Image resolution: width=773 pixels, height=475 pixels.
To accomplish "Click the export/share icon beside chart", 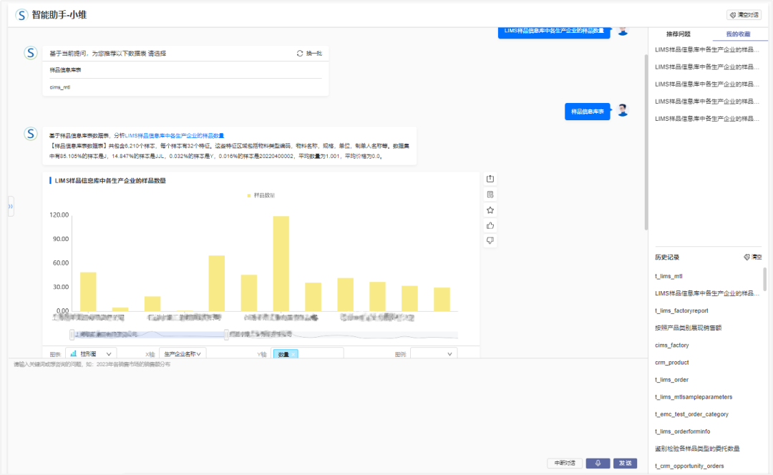I will pyautogui.click(x=490, y=179).
